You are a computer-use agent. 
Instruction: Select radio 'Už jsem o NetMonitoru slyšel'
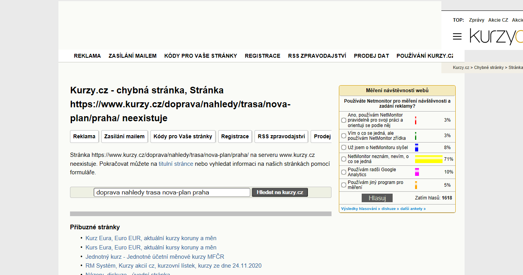tap(344, 148)
